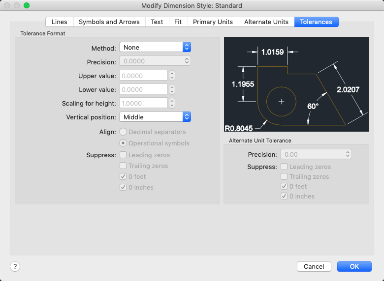The image size is (384, 281).
Task: Toggle Trailing zeros in Tolerance Format
Action: pyautogui.click(x=123, y=166)
